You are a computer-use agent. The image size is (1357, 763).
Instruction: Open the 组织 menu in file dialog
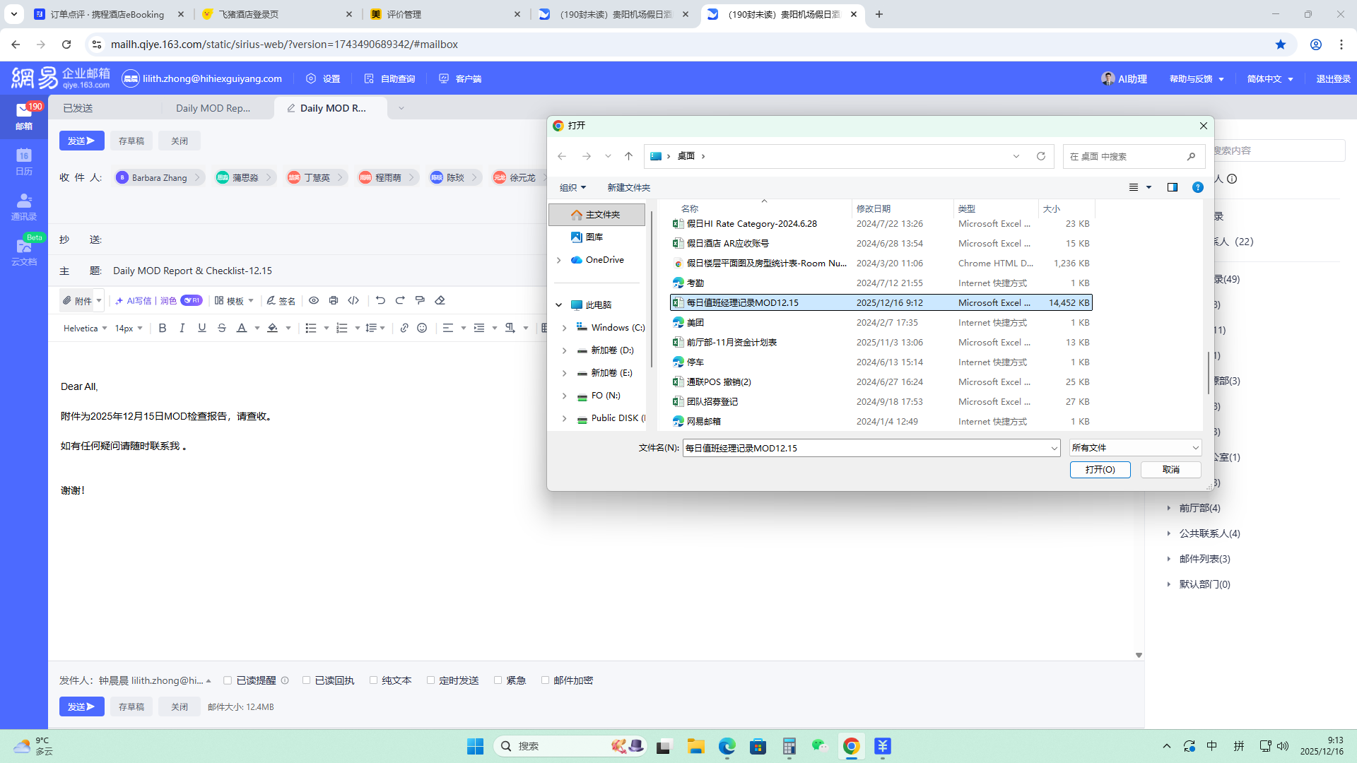click(x=572, y=187)
